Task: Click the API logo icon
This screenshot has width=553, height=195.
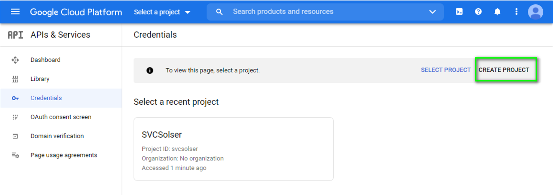Action: coord(15,35)
